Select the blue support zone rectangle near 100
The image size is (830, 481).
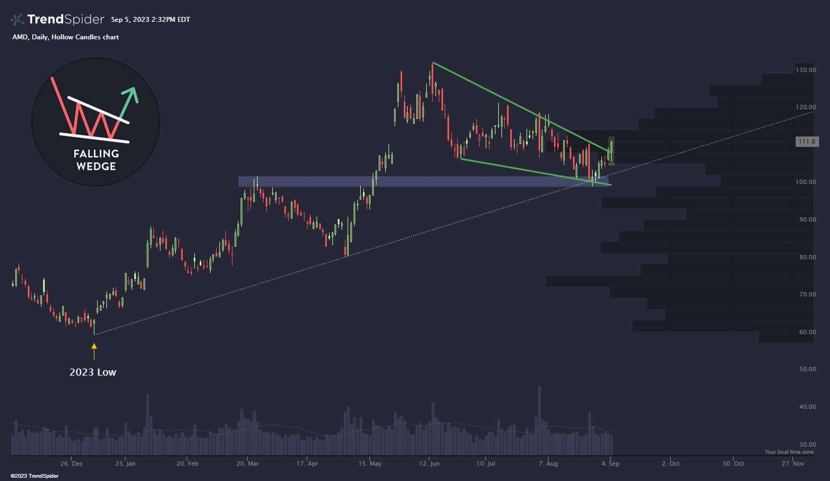tap(423, 181)
